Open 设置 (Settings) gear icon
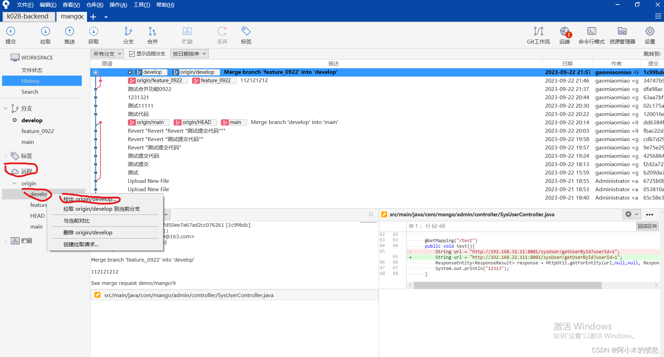Viewport: 664px width, 357px height. [650, 35]
